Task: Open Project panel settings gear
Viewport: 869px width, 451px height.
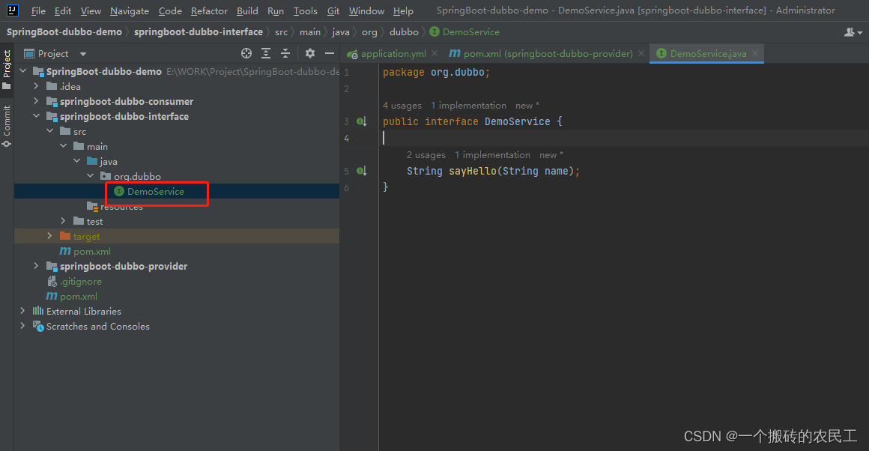Action: click(310, 53)
